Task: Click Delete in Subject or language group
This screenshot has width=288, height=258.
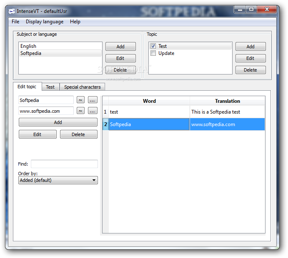Action: pyautogui.click(x=120, y=70)
